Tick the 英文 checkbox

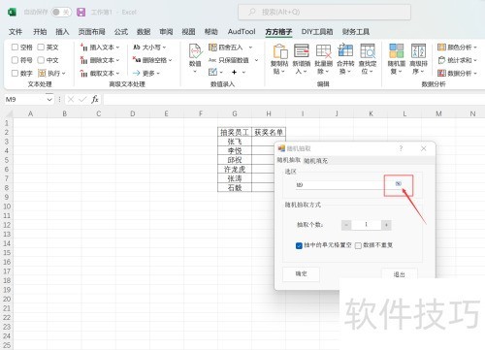(x=41, y=48)
